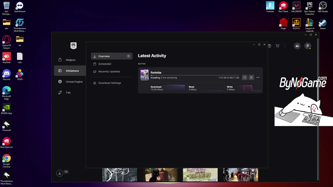Open the shopping cart icon
This screenshot has width=333, height=187.
(278, 46)
